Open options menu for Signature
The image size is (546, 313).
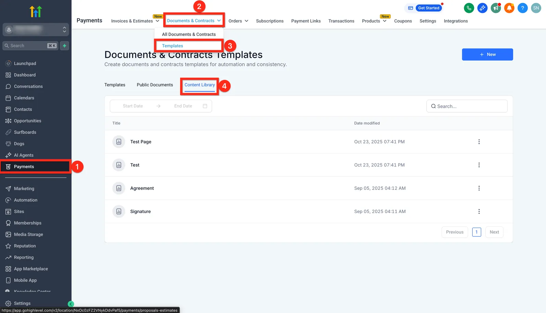coord(479,211)
